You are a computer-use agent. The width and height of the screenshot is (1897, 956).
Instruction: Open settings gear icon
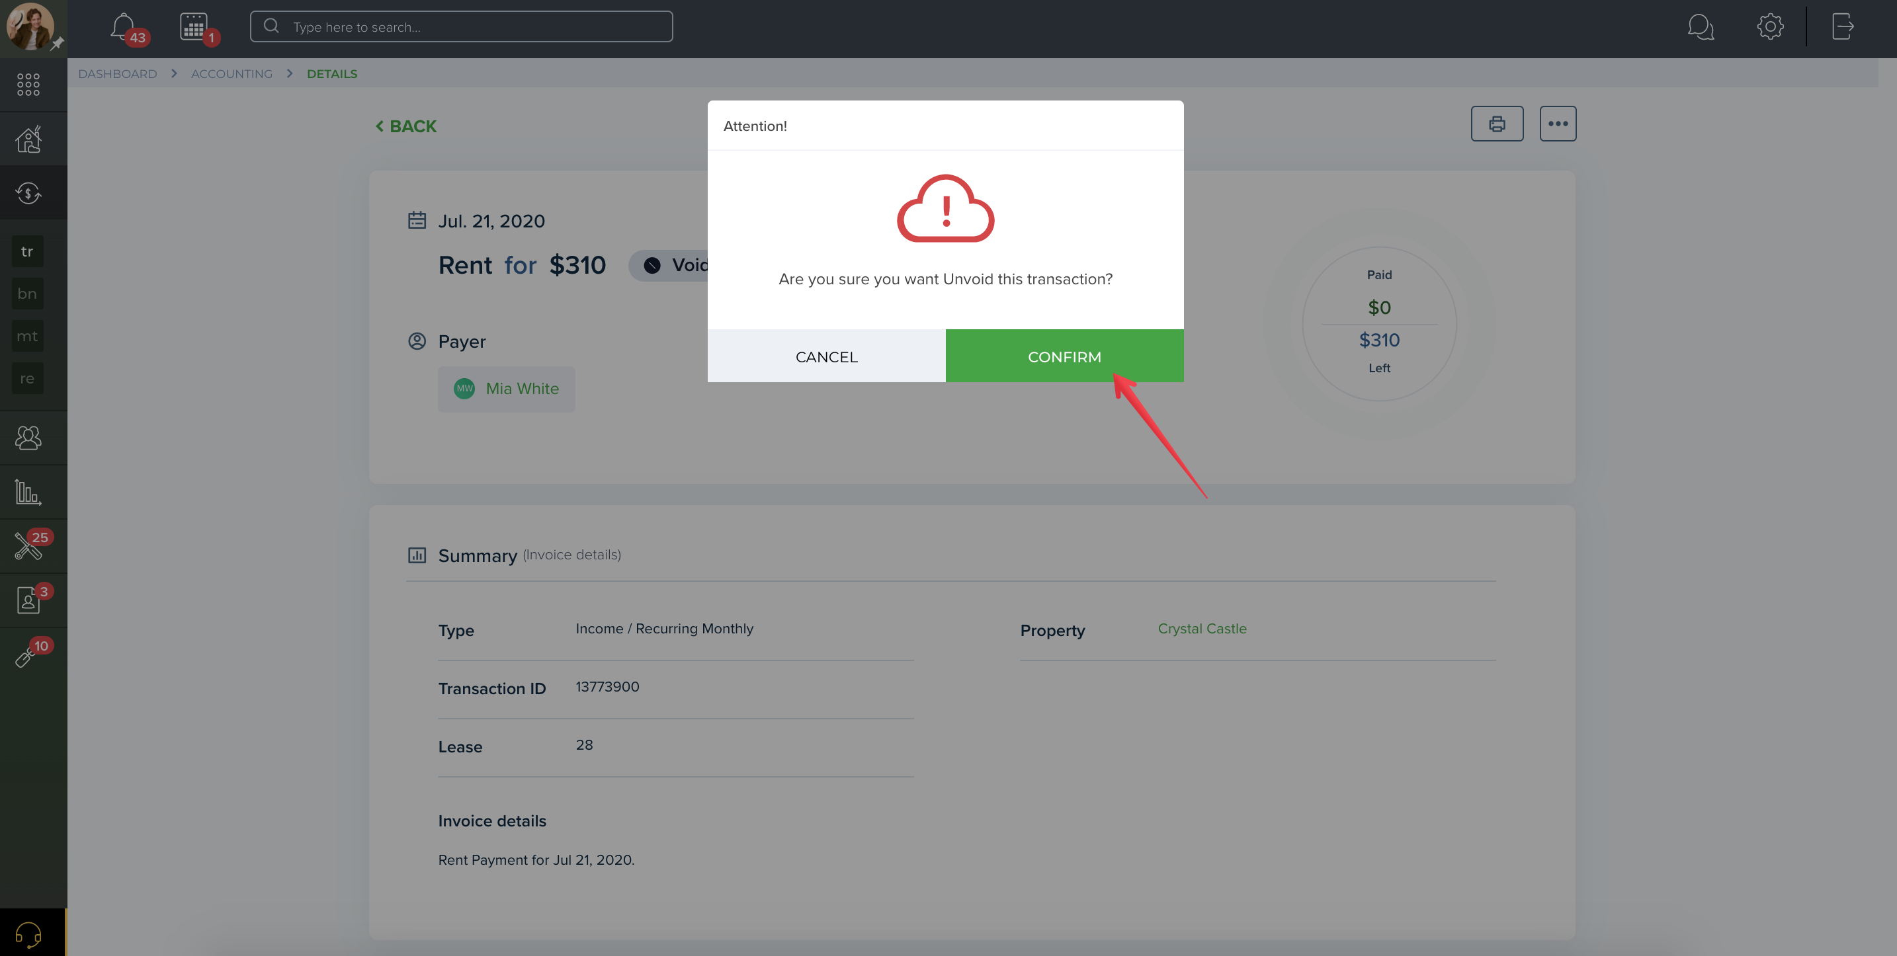point(1769,26)
